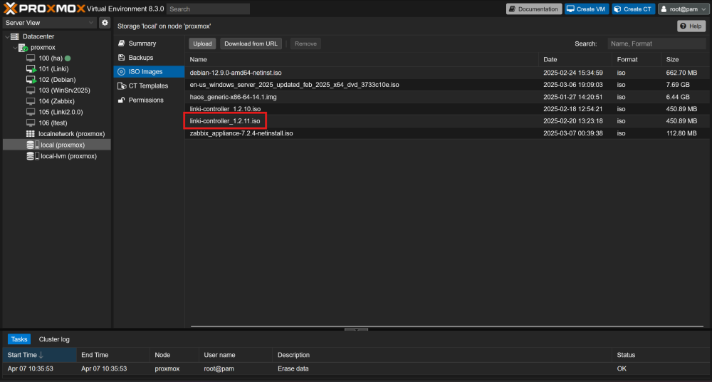Click the Backups floppy disk icon
Image resolution: width=712 pixels, height=382 pixels.
point(121,58)
